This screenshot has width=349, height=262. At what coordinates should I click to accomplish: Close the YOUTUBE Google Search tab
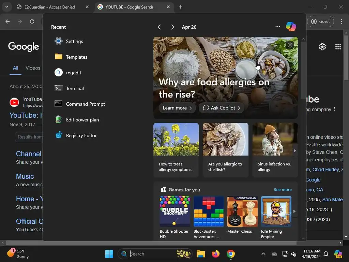168,7
